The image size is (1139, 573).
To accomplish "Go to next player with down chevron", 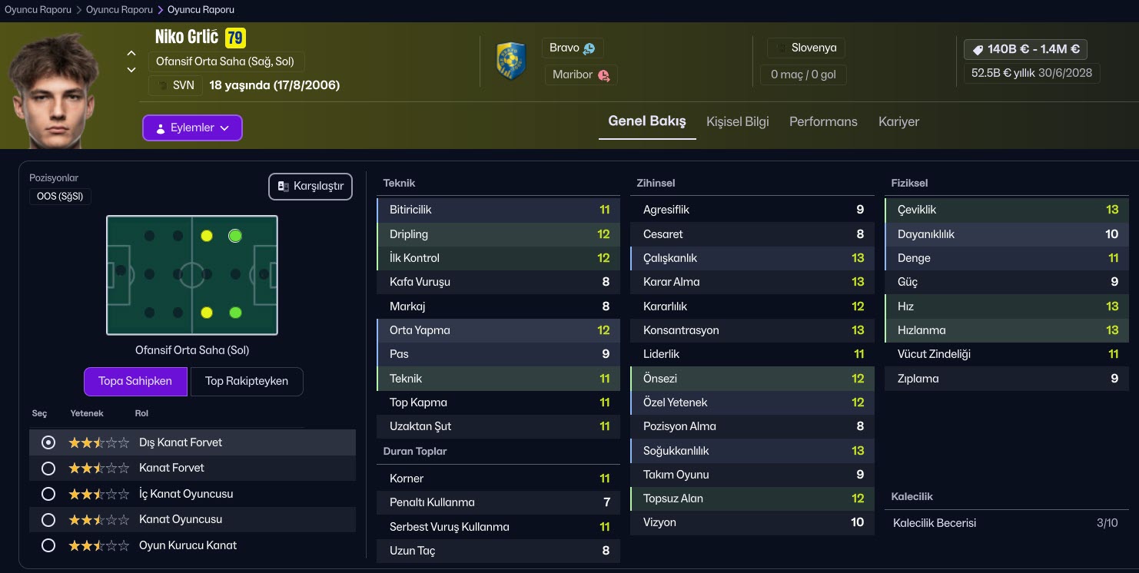I will tap(131, 70).
